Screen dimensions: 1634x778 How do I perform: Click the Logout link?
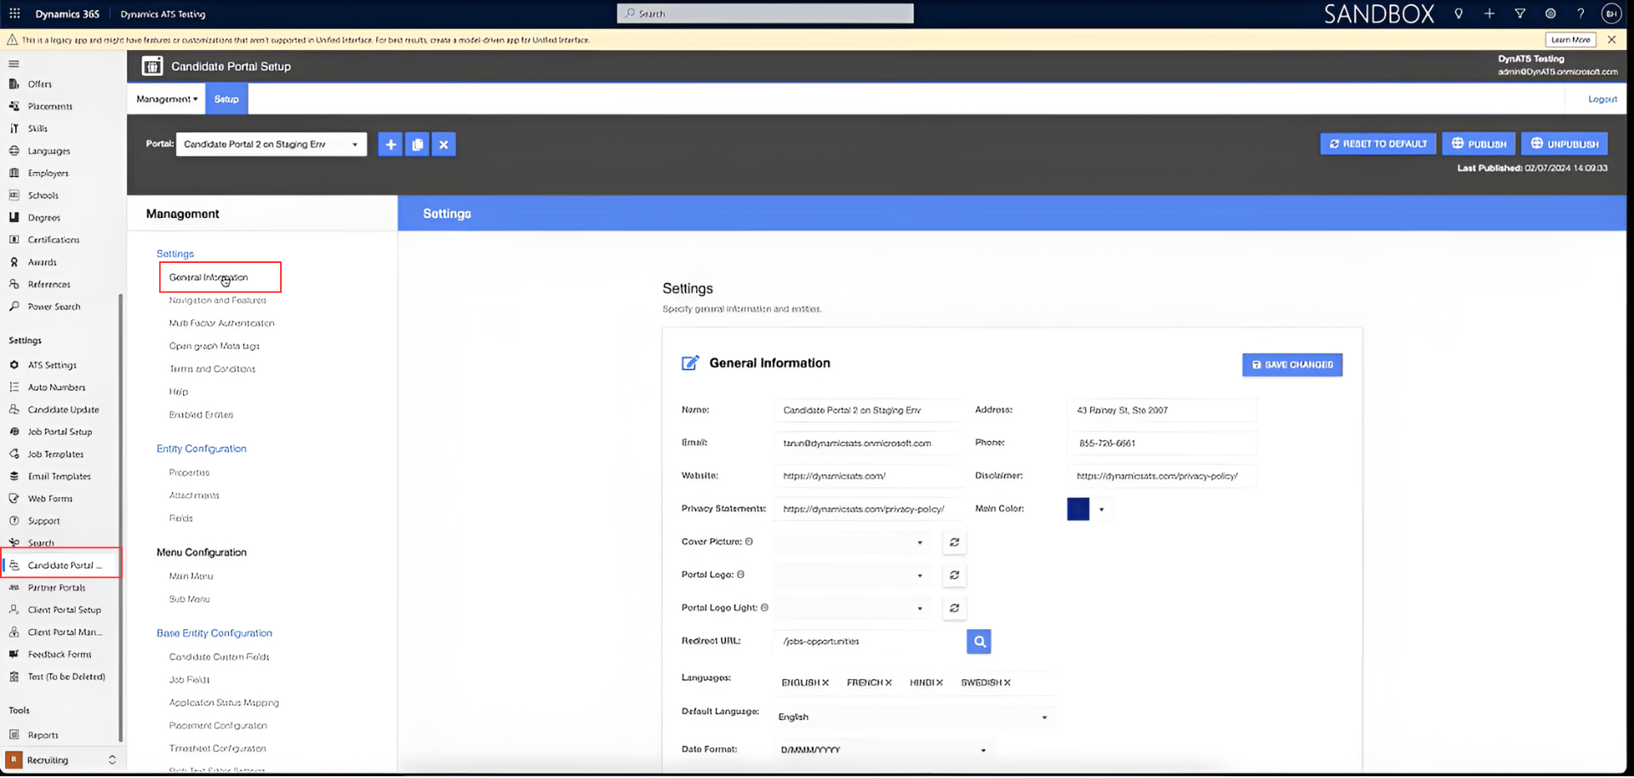point(1602,100)
